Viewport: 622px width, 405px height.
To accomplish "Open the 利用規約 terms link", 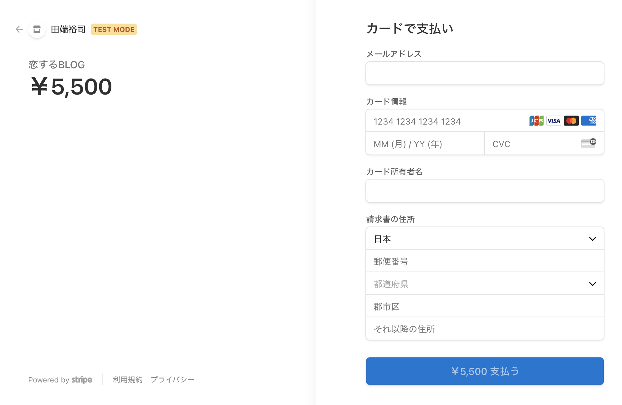I will pos(128,380).
